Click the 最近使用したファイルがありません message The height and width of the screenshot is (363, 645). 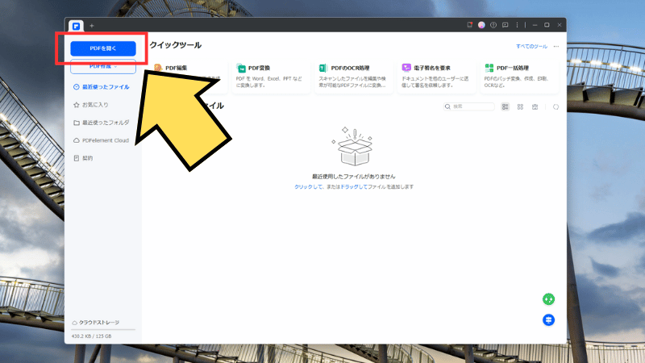tap(353, 177)
